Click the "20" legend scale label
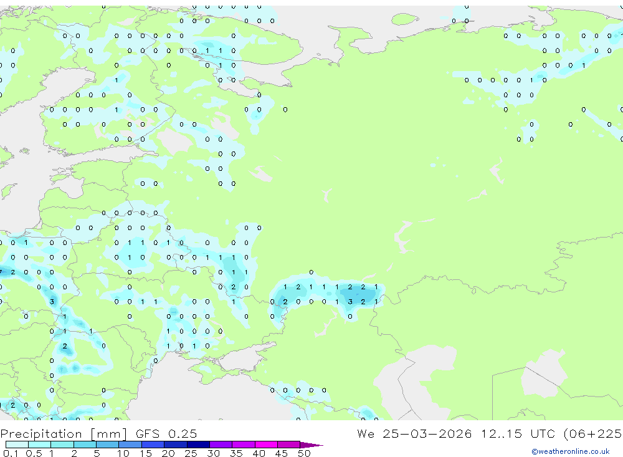The height and width of the screenshot is (457, 623). tap(168, 453)
